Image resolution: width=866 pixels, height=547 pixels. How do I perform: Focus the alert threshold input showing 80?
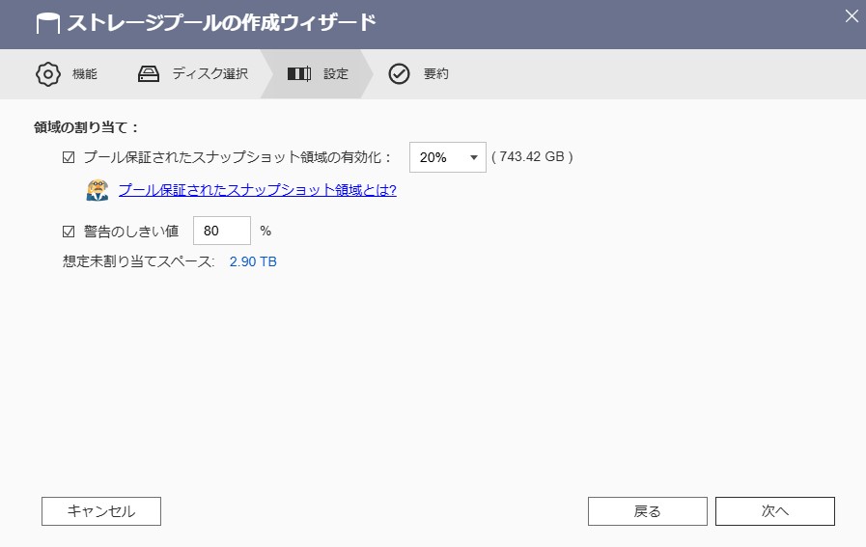click(221, 231)
